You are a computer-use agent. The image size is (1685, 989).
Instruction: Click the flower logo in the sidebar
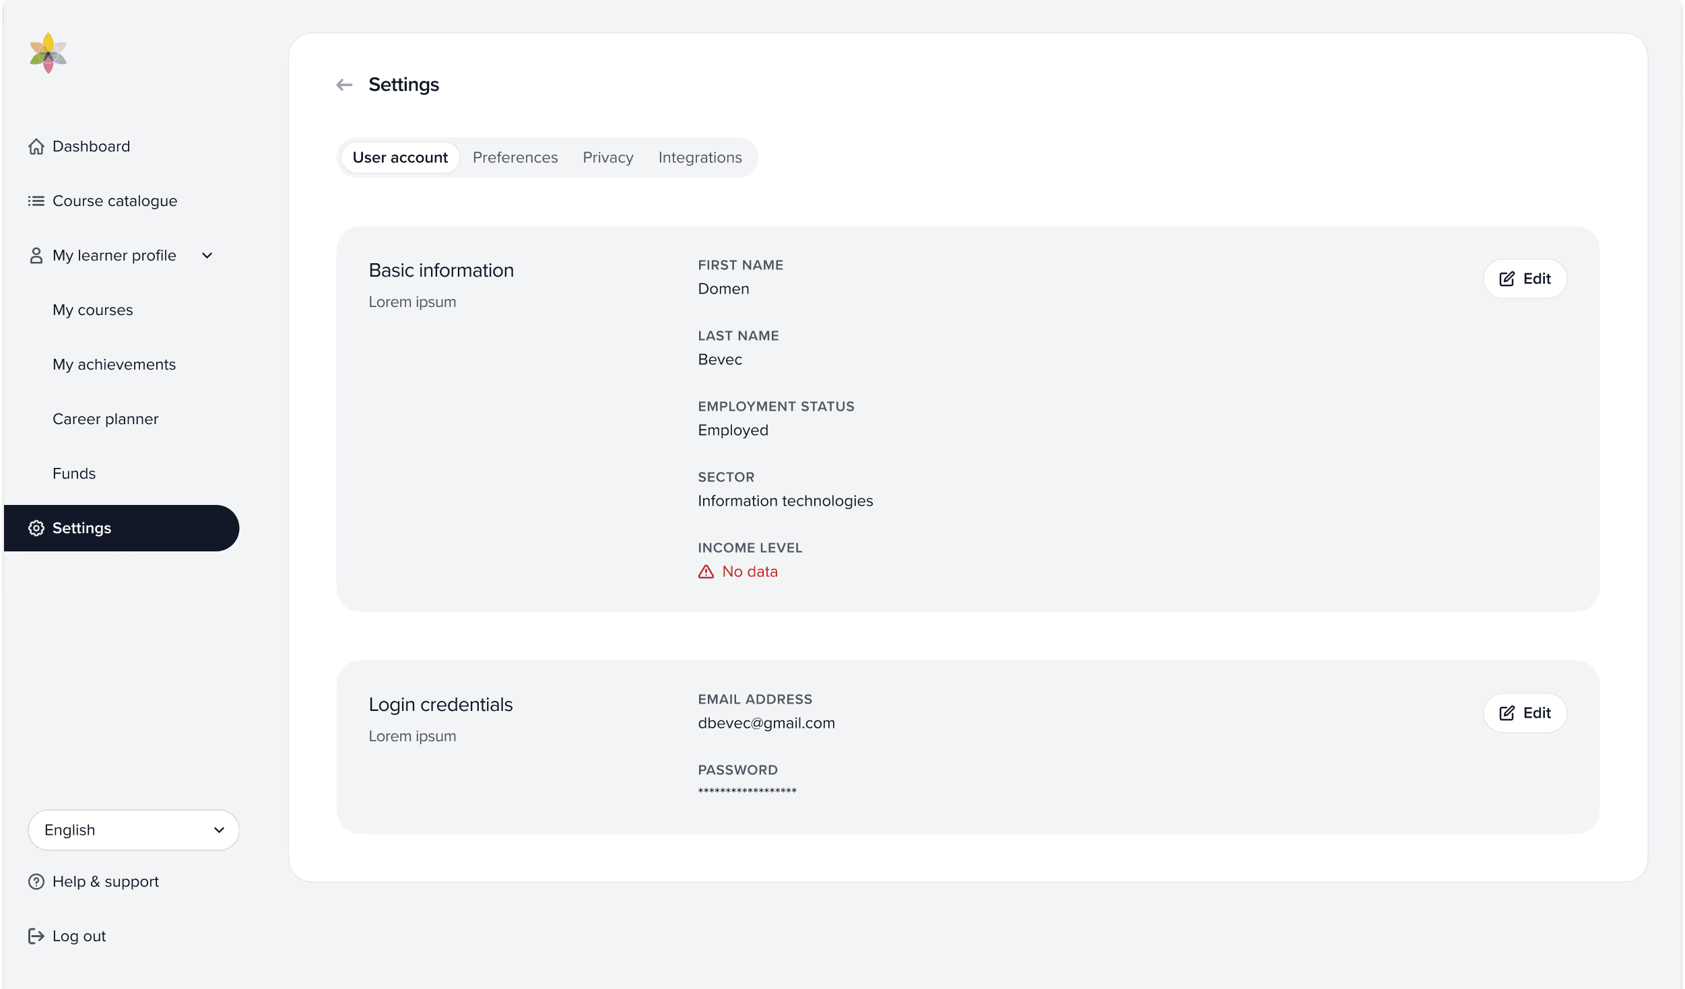point(48,53)
